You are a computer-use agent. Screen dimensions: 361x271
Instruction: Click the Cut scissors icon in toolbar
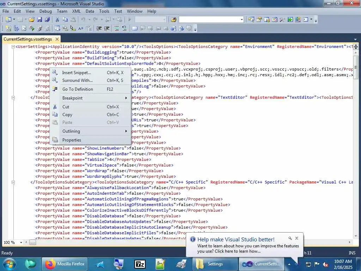point(57,20)
